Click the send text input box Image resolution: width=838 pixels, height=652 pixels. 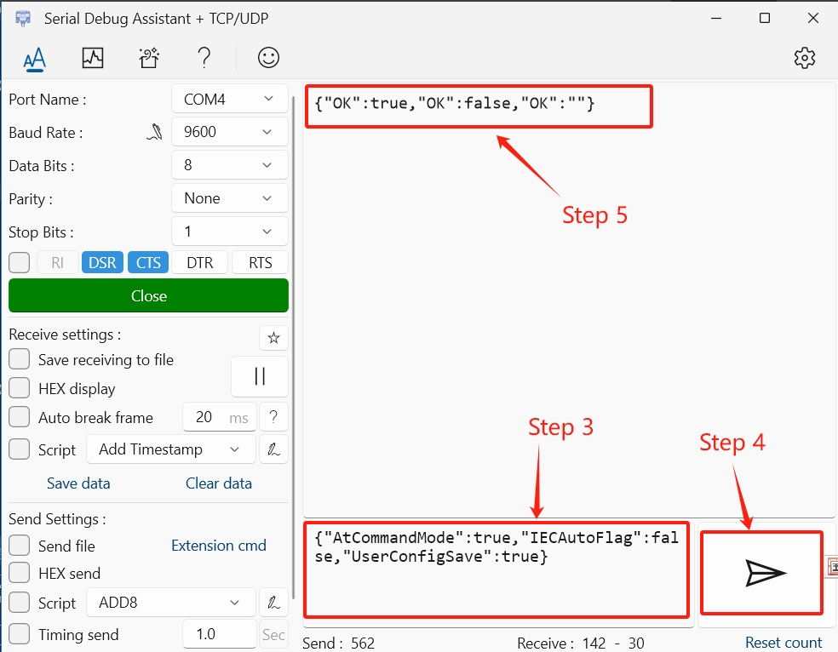tap(496, 570)
